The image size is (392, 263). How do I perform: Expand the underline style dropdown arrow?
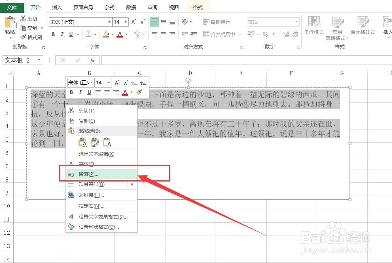78,34
